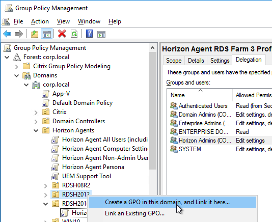272x222 pixels.
Task: Click the corp.local domain icon
Action: click(36, 85)
